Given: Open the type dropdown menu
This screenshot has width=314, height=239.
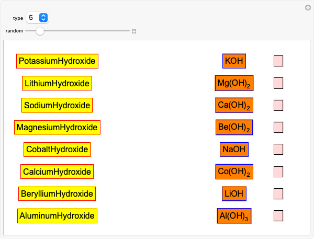Looking at the screenshot, I should [38, 18].
